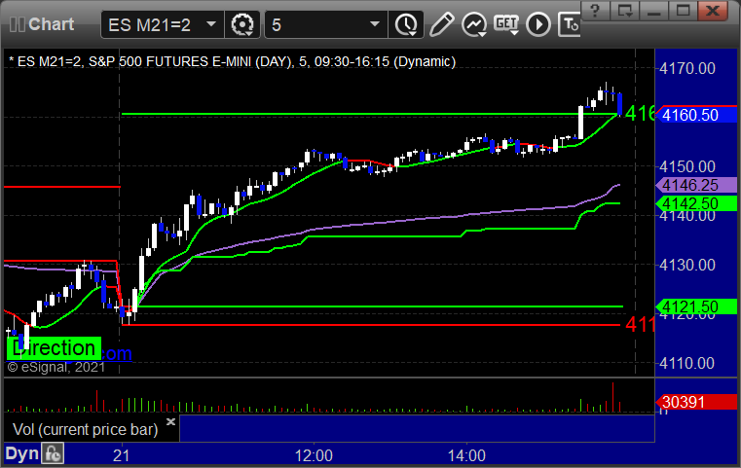Click the help question mark button
The height and width of the screenshot is (468, 741).
pos(595,11)
